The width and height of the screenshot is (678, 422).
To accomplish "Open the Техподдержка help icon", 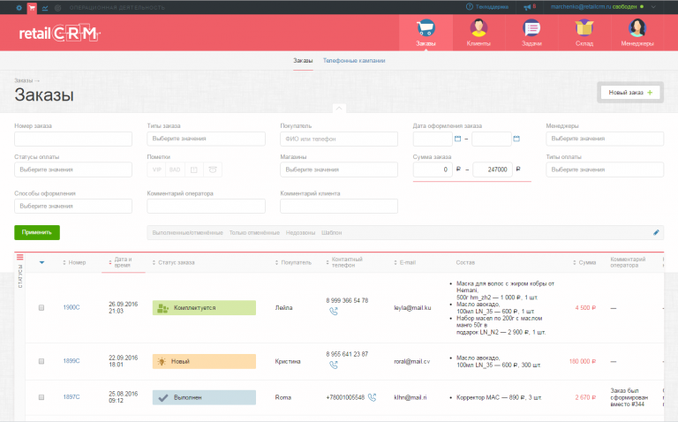I will point(470,6).
